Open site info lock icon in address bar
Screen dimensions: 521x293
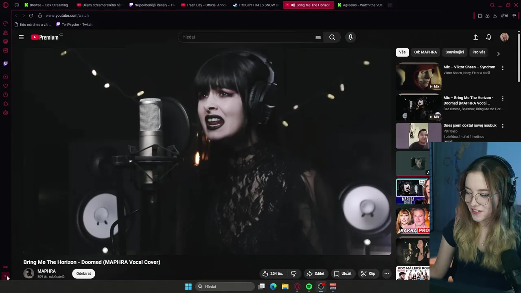point(40,15)
